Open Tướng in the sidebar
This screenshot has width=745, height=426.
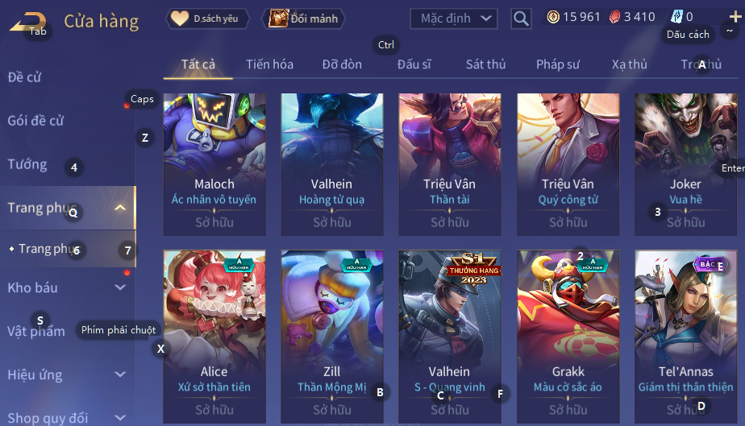[x=27, y=164]
